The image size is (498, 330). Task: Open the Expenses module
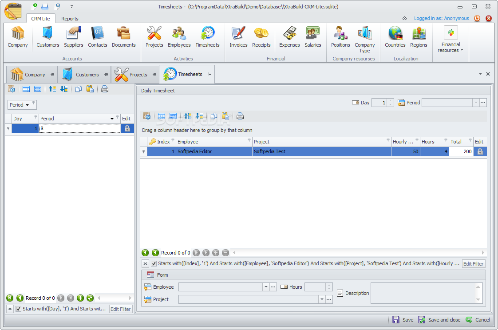pos(289,37)
